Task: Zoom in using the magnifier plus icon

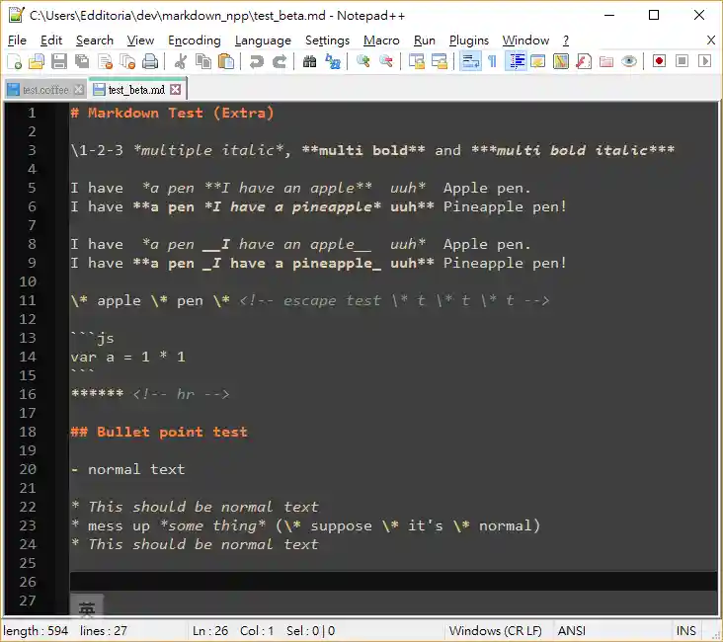Action: (x=362, y=61)
